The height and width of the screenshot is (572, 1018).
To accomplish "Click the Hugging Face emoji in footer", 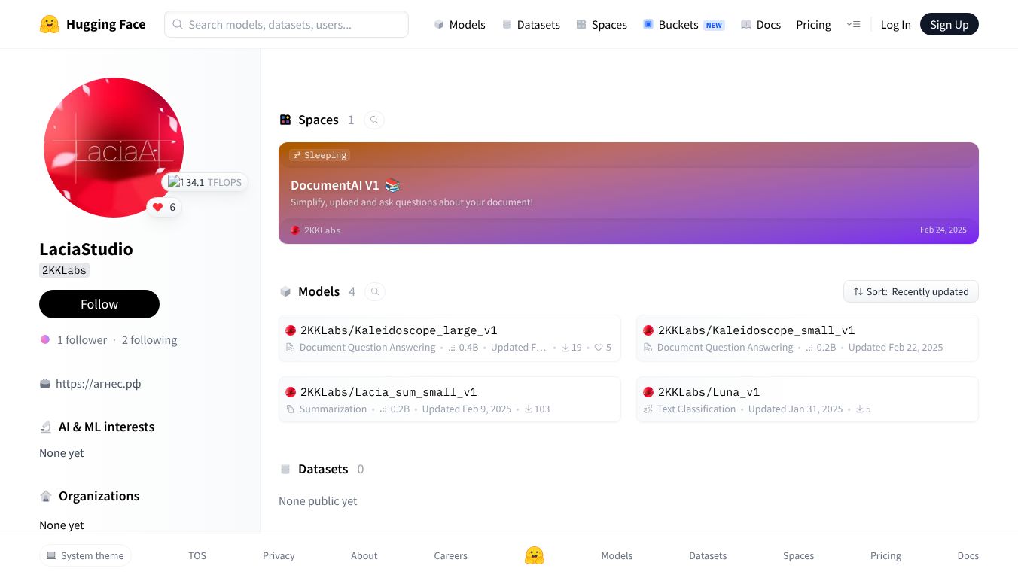I will (535, 555).
